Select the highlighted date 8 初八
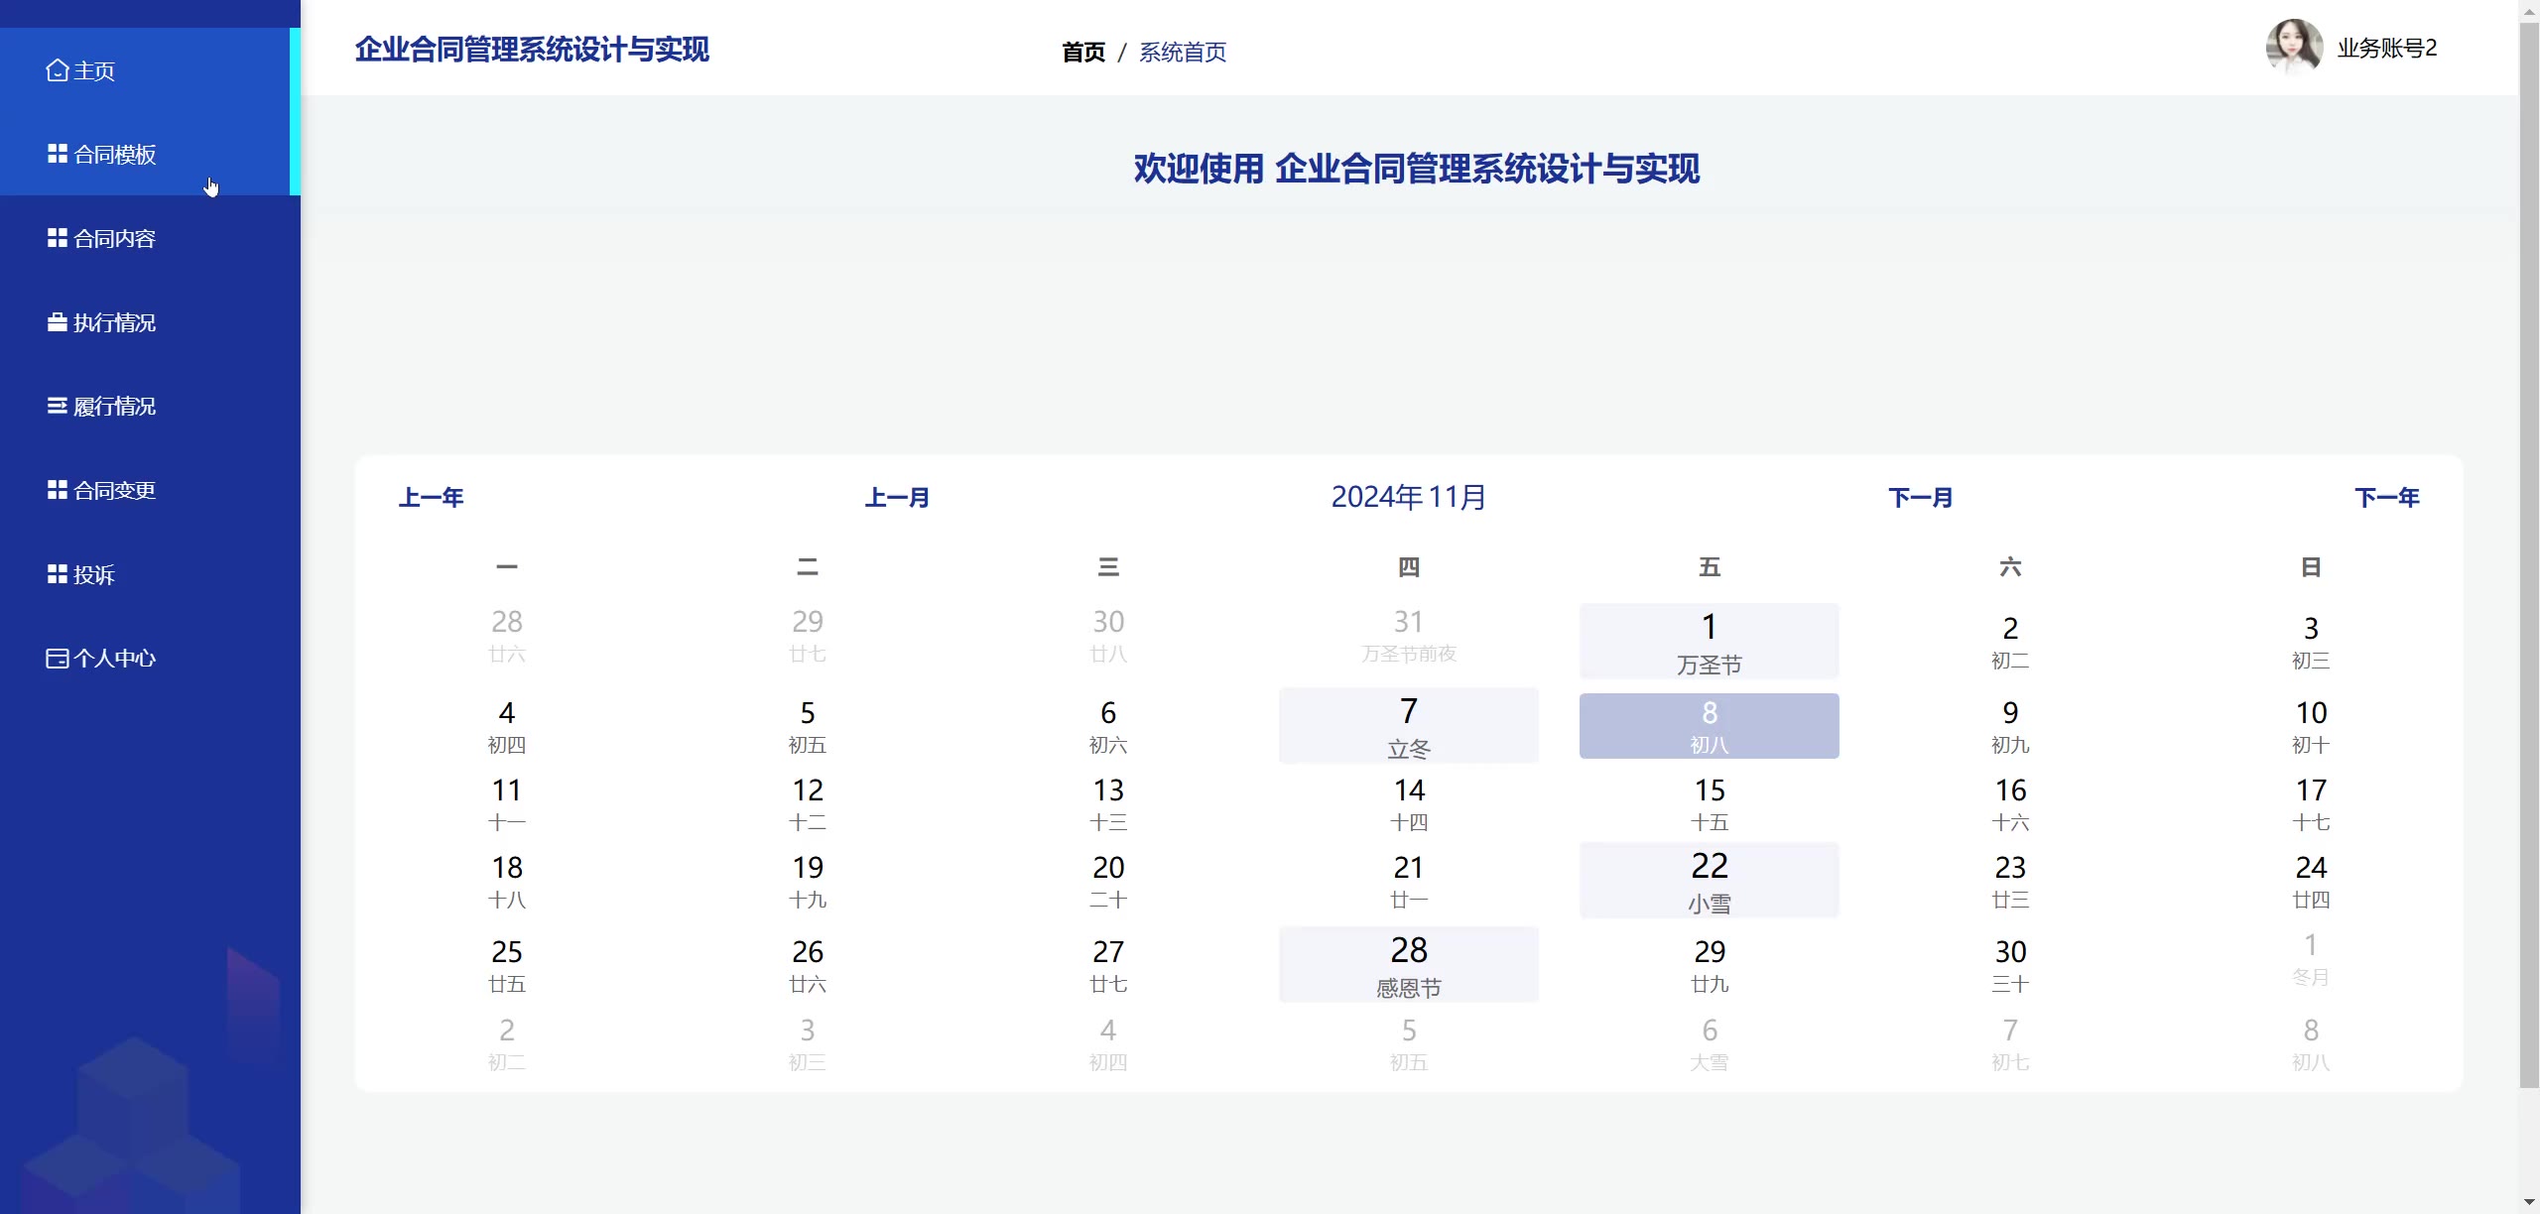Viewport: 2540px width, 1214px height. coord(1709,726)
